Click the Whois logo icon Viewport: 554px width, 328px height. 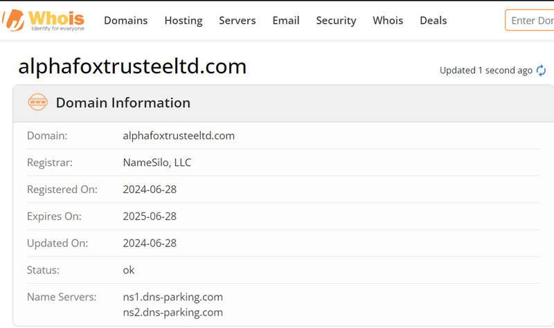click(13, 20)
